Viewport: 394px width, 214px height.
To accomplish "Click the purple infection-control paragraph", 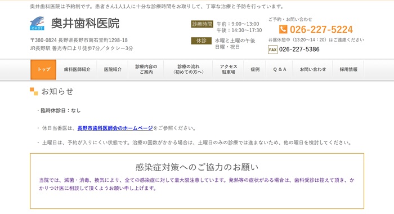I will [x=197, y=184].
